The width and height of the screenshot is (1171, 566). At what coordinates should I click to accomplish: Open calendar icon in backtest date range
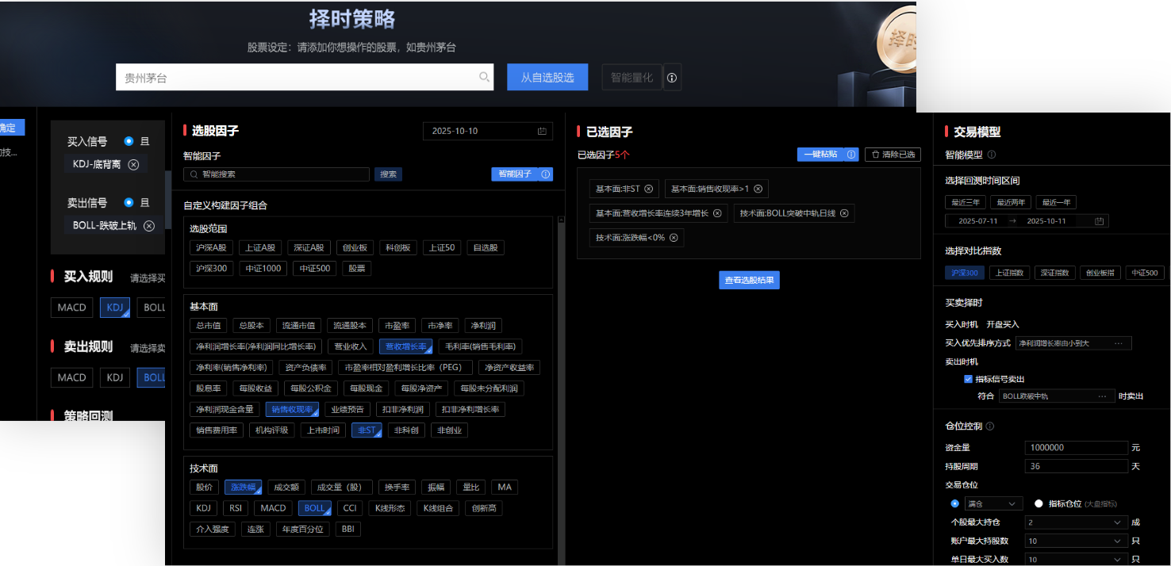click(x=1099, y=221)
